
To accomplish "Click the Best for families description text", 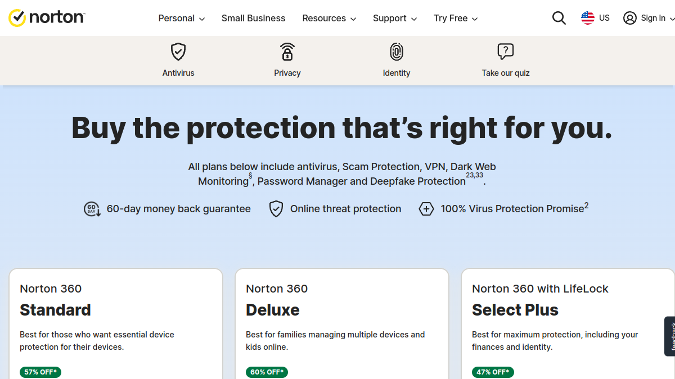I will (x=335, y=341).
